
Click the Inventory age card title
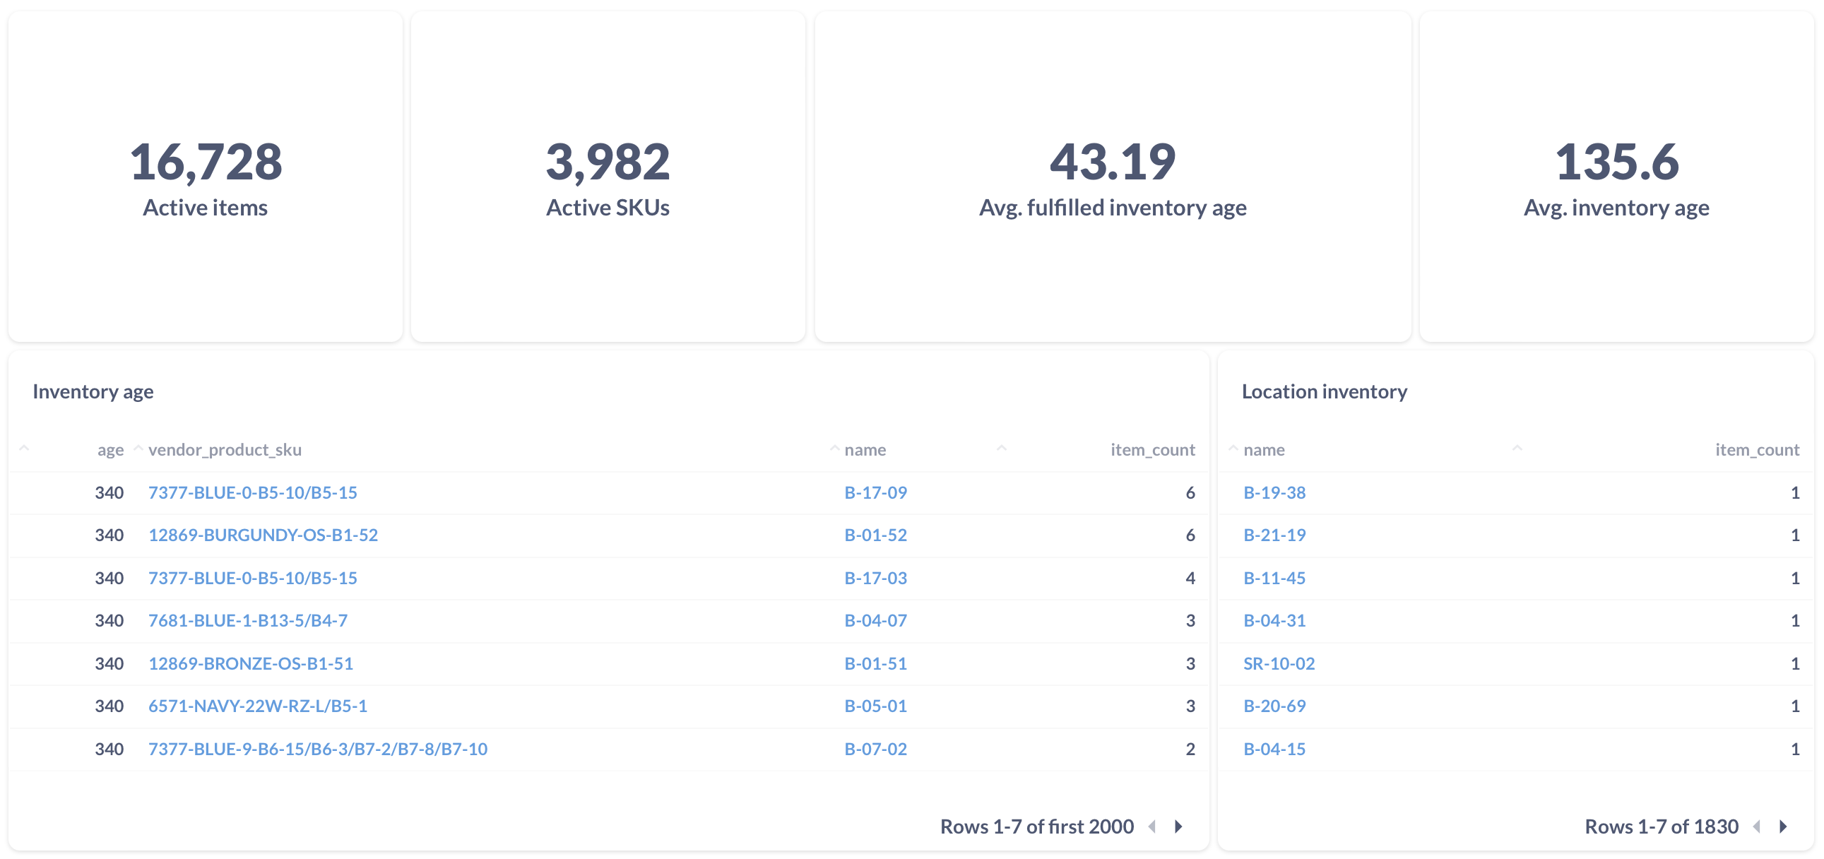pyautogui.click(x=93, y=391)
